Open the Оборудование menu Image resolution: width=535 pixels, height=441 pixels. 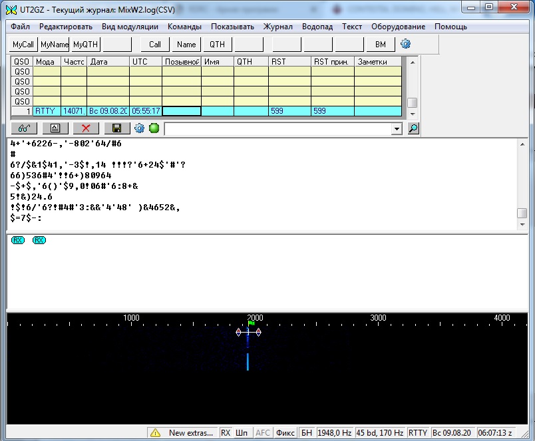point(398,27)
